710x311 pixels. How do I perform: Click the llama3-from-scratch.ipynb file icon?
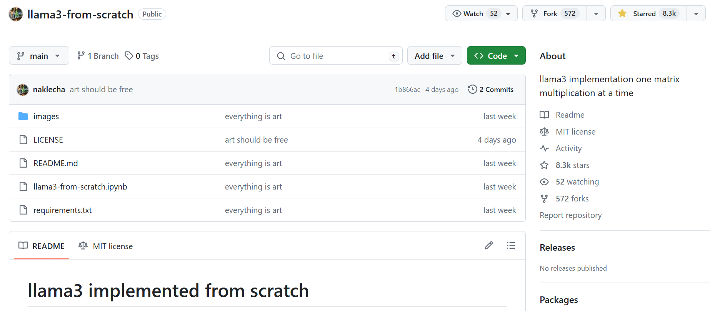23,186
